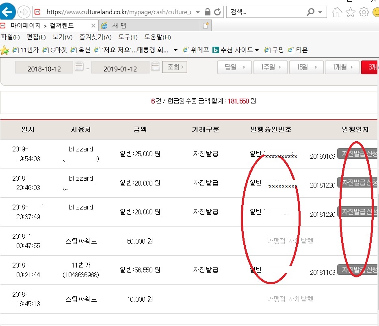Click the browser address URL field

[x=119, y=12]
